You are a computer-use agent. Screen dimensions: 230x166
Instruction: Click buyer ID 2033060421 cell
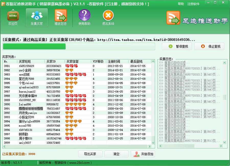click(54, 66)
